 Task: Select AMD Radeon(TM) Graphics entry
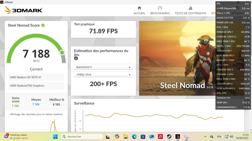[36, 86]
